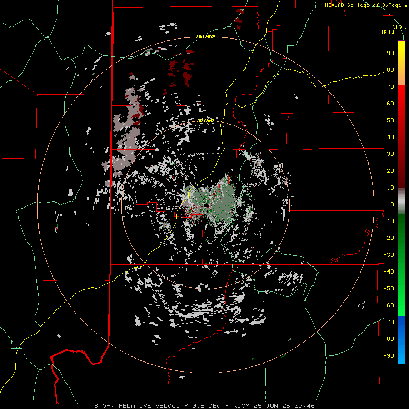Click the 50 value on the velocity scale
Screen dimensions: 409x409
[390, 120]
